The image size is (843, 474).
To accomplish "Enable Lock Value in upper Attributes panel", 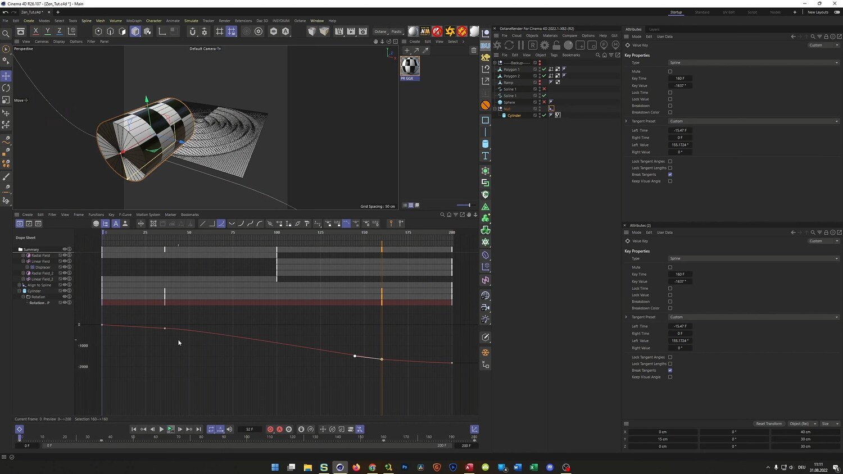I will tap(670, 99).
